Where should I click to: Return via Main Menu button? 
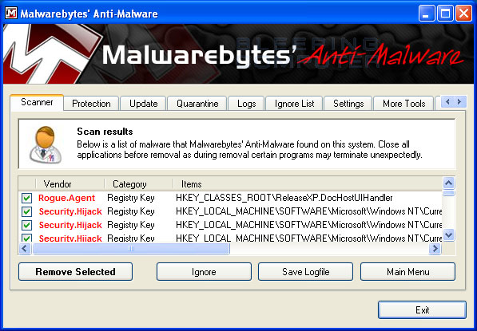pyautogui.click(x=408, y=271)
